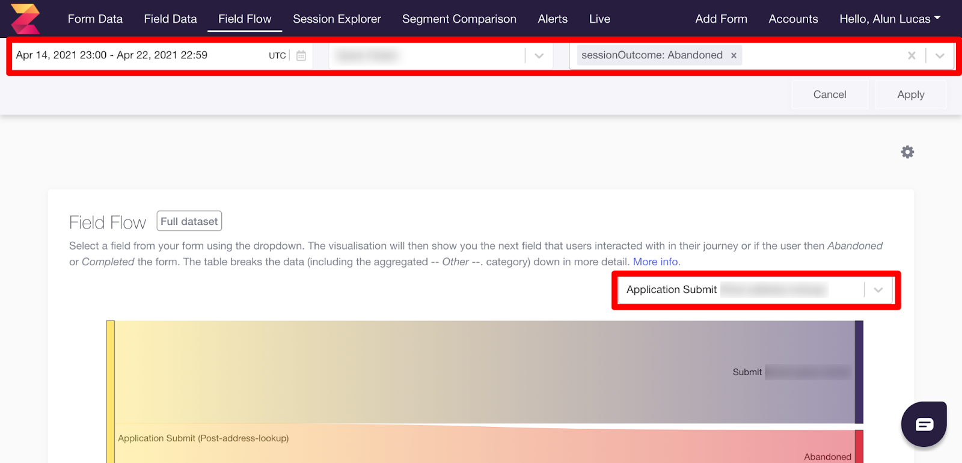Expand the form selector dropdown

click(x=539, y=56)
